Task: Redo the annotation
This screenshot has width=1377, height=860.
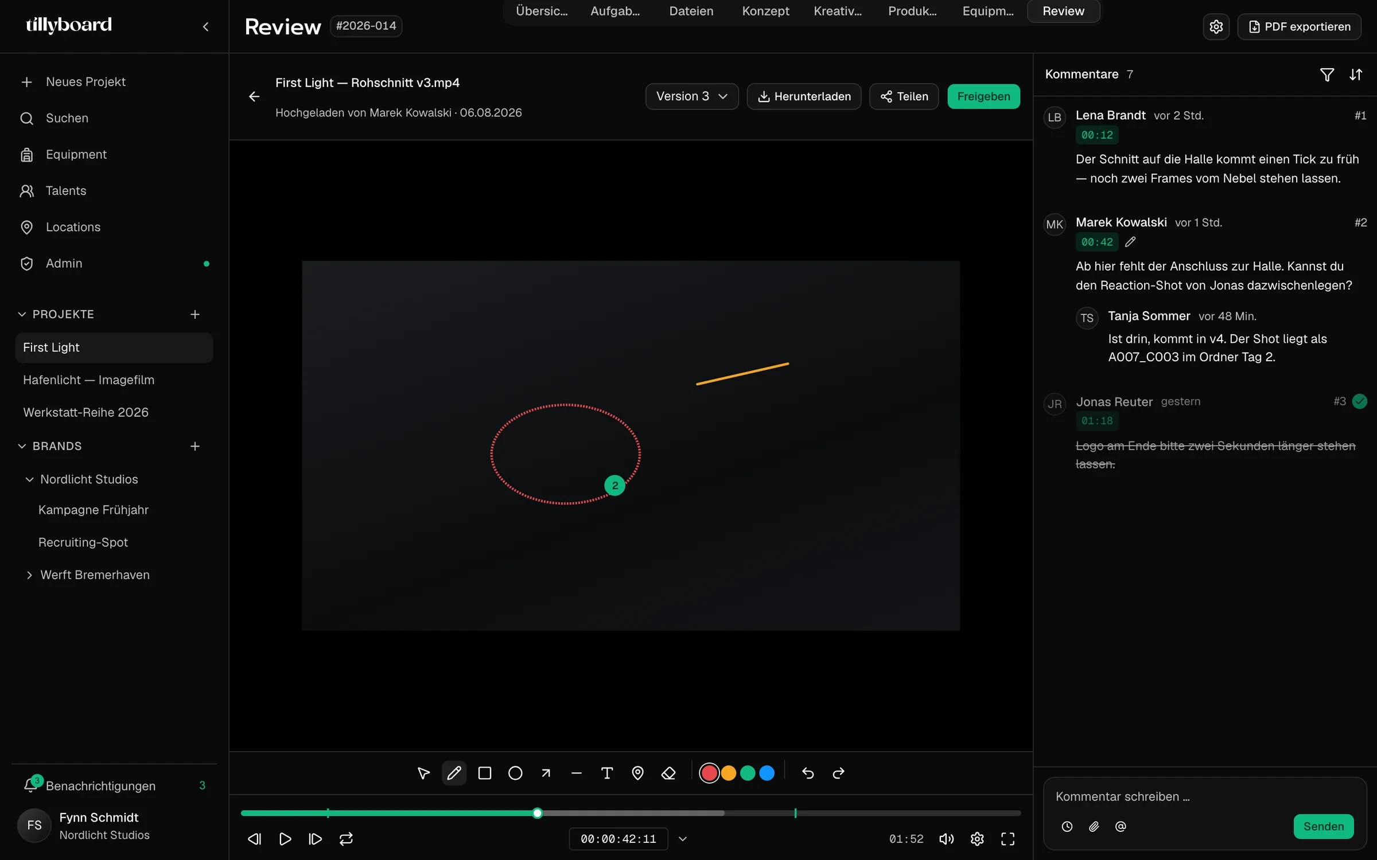Action: pyautogui.click(x=838, y=773)
